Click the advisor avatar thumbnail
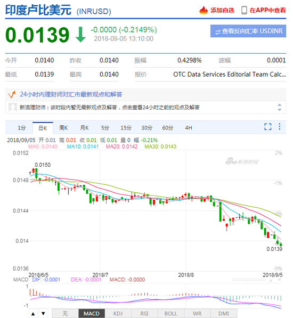Viewport: 293px width, 318px height. 13,107
